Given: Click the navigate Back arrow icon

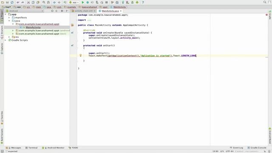Looking at the screenshot, I should pos(54,2).
